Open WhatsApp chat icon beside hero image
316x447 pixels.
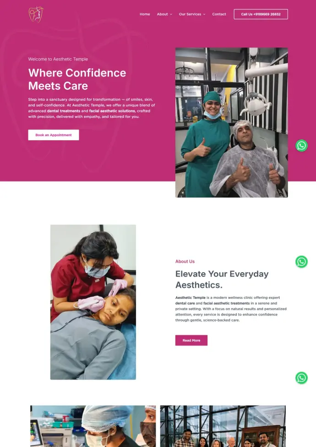[301, 146]
